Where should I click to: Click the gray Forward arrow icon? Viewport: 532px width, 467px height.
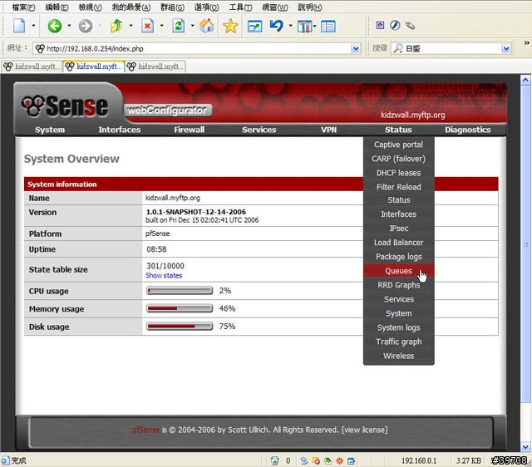(x=86, y=26)
